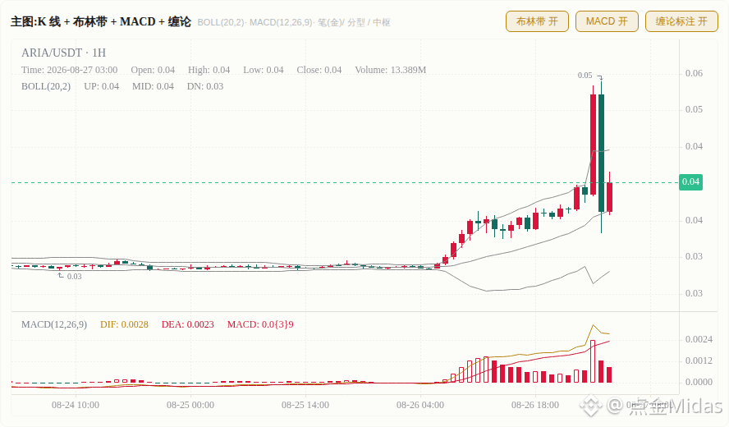Click the 0.03 low price marker
Screen dimensions: 729x427
(75, 276)
